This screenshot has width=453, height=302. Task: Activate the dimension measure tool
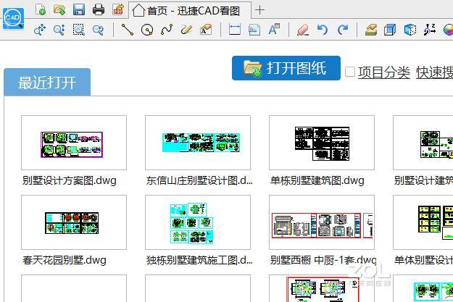click(x=235, y=30)
